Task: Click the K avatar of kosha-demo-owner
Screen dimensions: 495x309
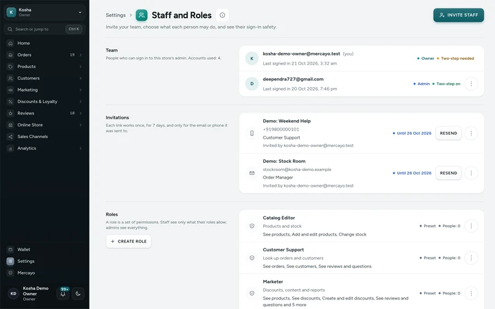Action: click(252, 58)
